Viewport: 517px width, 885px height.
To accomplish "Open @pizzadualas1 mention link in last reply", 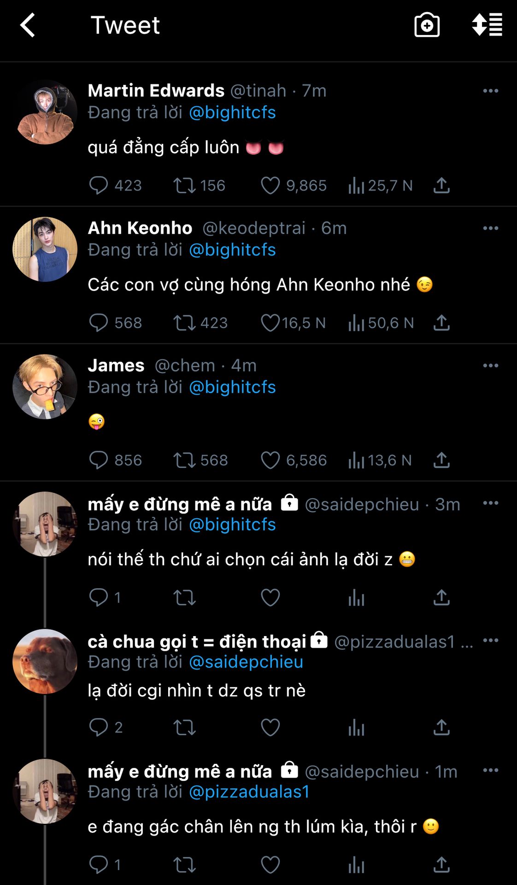I will [x=249, y=791].
